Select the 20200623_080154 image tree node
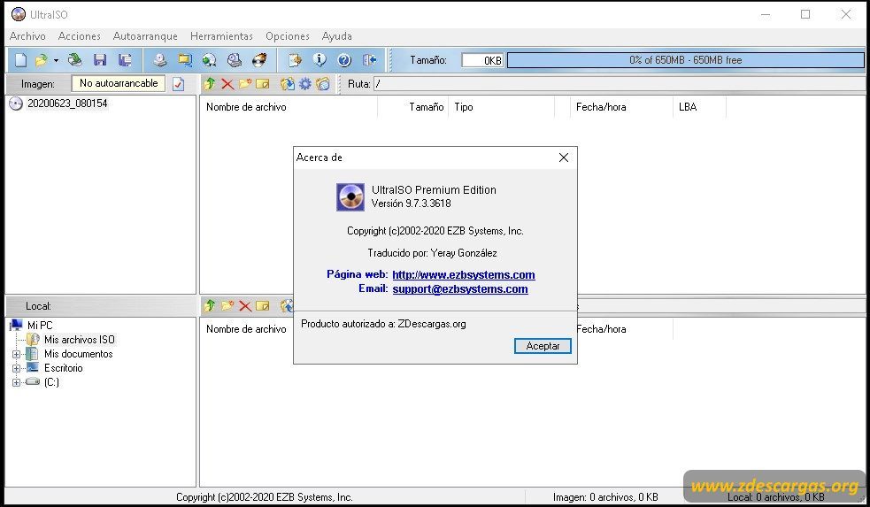870x507 pixels. click(67, 104)
